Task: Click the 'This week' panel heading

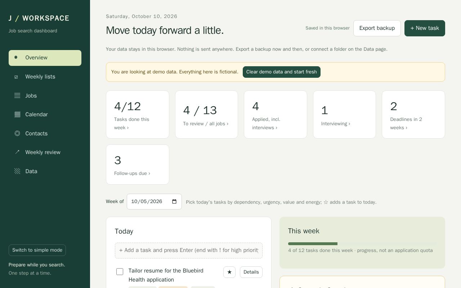Action: [x=304, y=231]
